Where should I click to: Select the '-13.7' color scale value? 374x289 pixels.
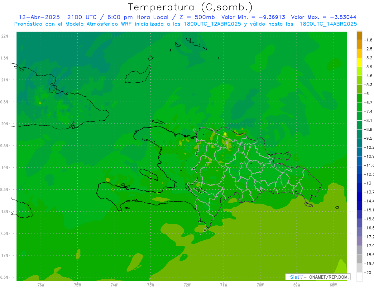(x=368, y=192)
